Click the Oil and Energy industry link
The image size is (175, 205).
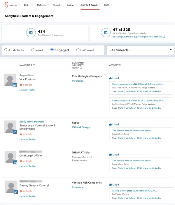click(x=81, y=127)
